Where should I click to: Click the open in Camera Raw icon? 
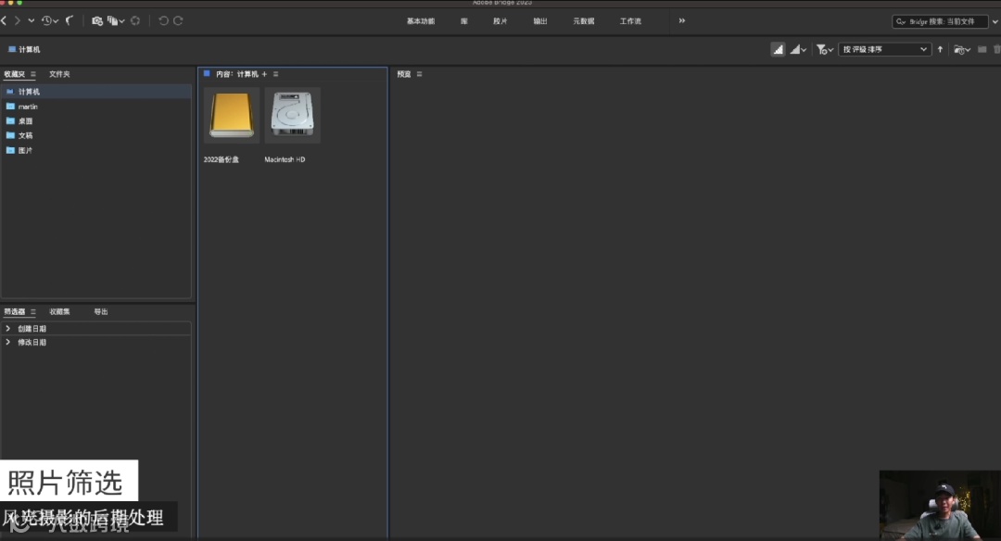pos(135,21)
